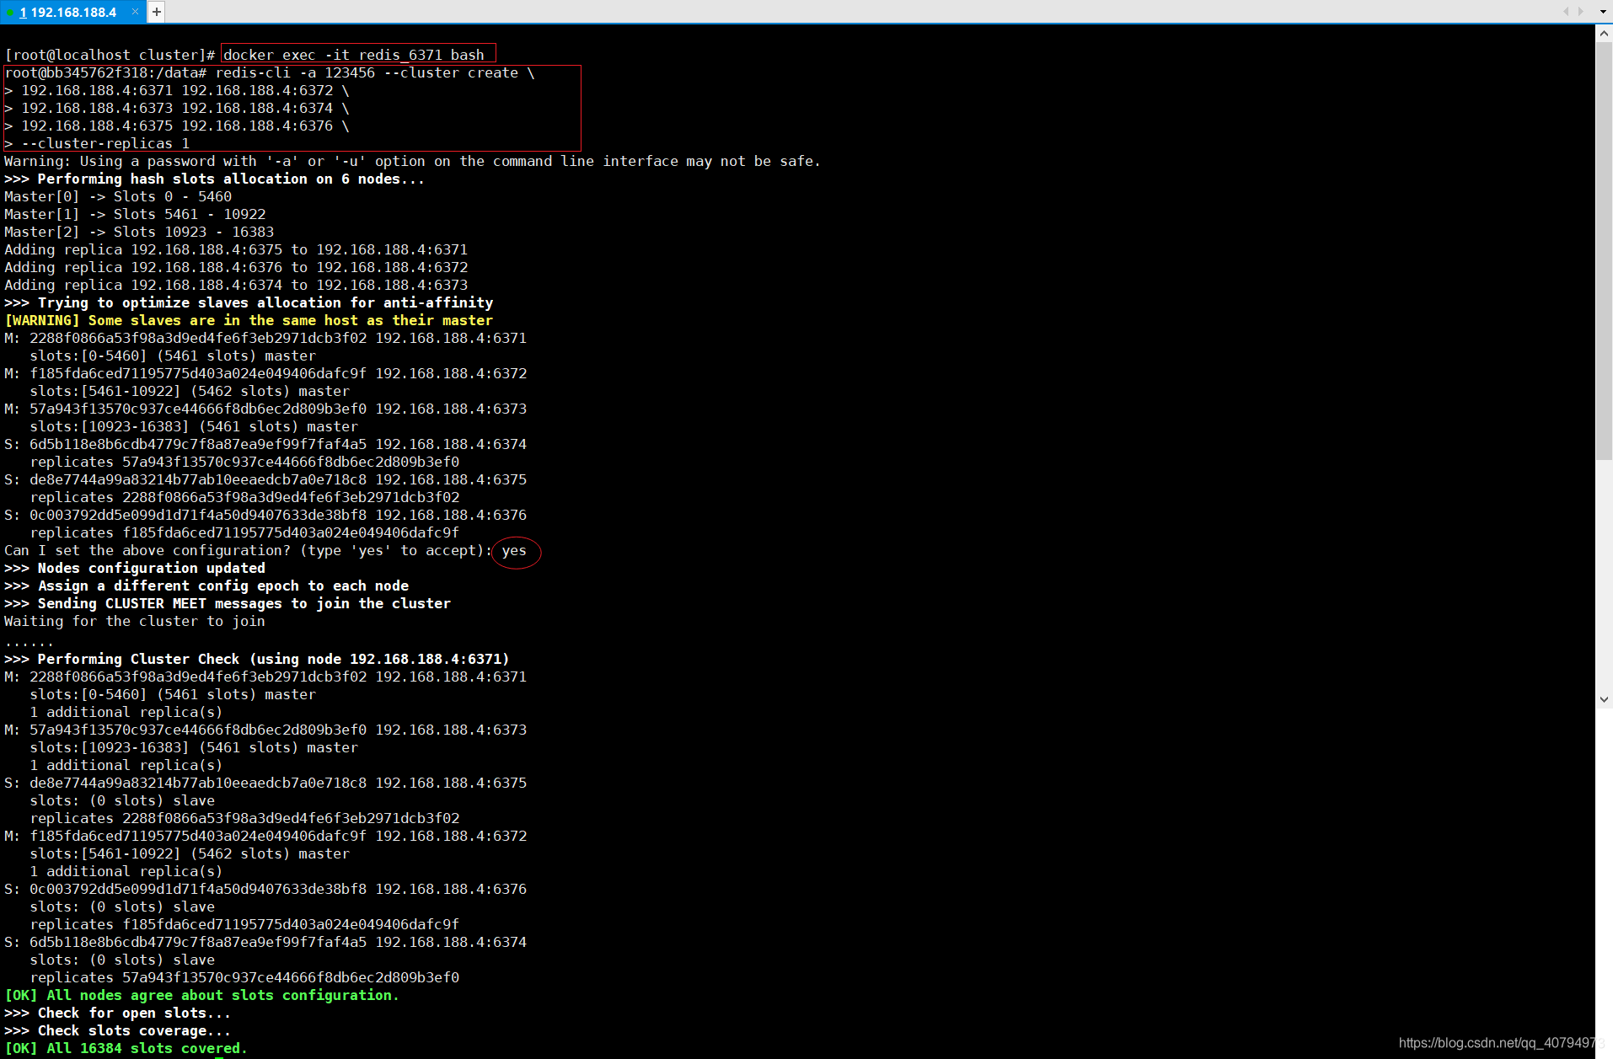Close the 192.168.188.4 session tab
The image size is (1613, 1059).
[x=134, y=12]
